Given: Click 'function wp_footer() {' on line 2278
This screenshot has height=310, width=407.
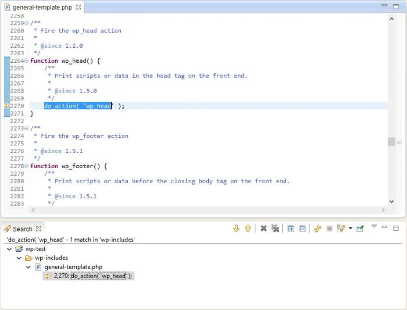Looking at the screenshot, I should click(x=69, y=166).
